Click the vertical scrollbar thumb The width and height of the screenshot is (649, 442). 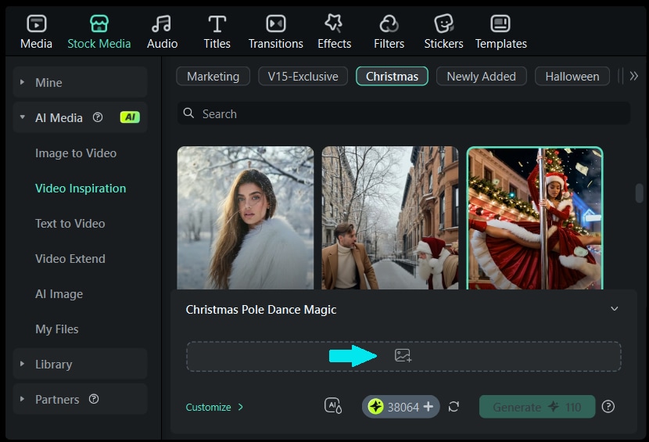point(639,193)
